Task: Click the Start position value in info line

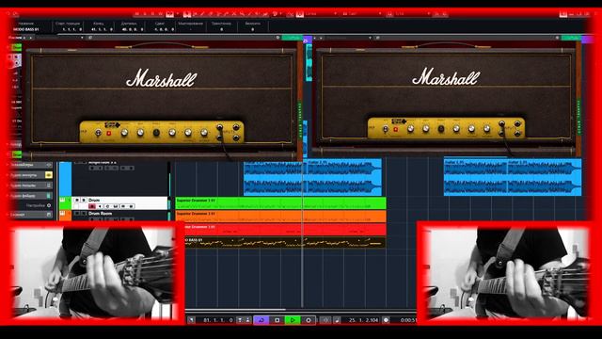Action: pos(71,29)
